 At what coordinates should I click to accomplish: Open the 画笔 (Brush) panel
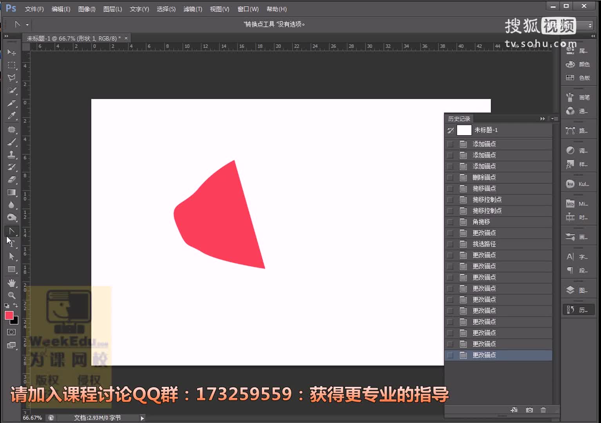[x=578, y=98]
